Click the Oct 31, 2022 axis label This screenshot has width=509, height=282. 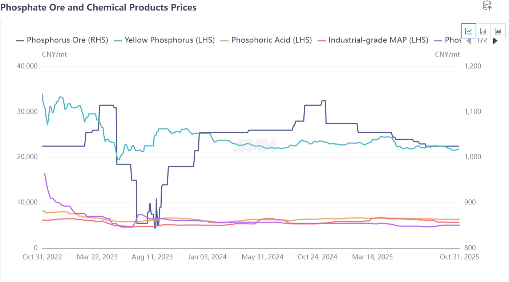[42, 257]
